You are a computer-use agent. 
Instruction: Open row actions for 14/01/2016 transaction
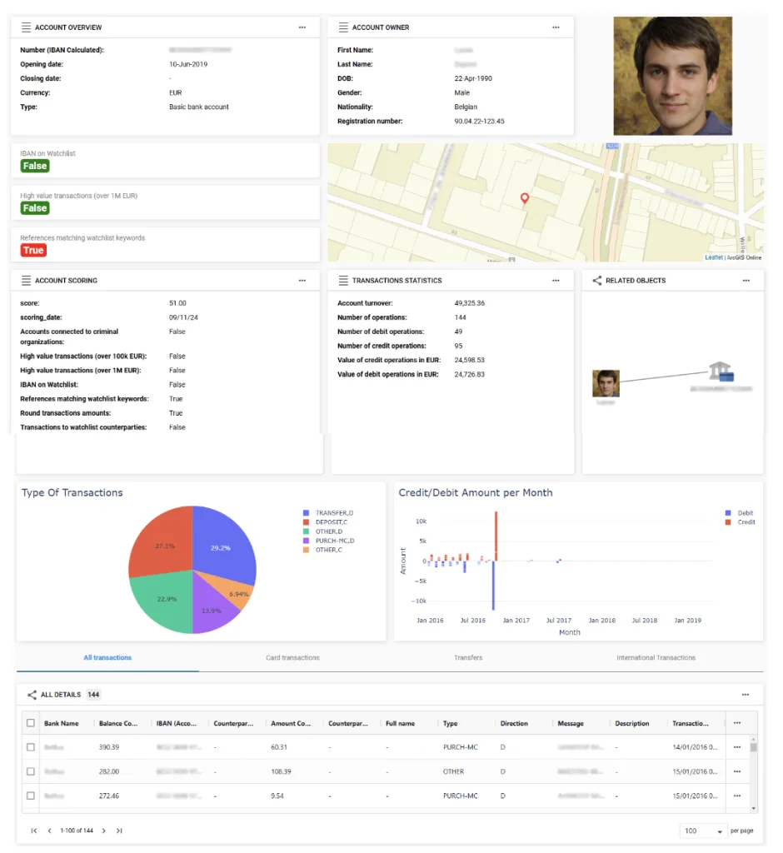tap(736, 747)
